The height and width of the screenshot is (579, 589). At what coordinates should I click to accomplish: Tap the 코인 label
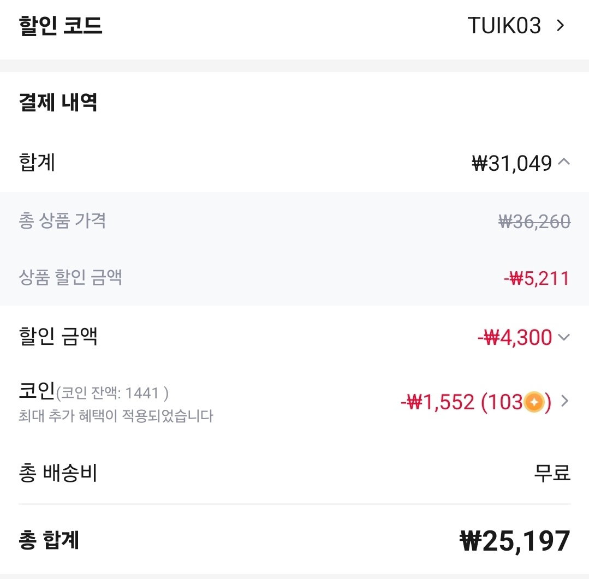pos(37,391)
